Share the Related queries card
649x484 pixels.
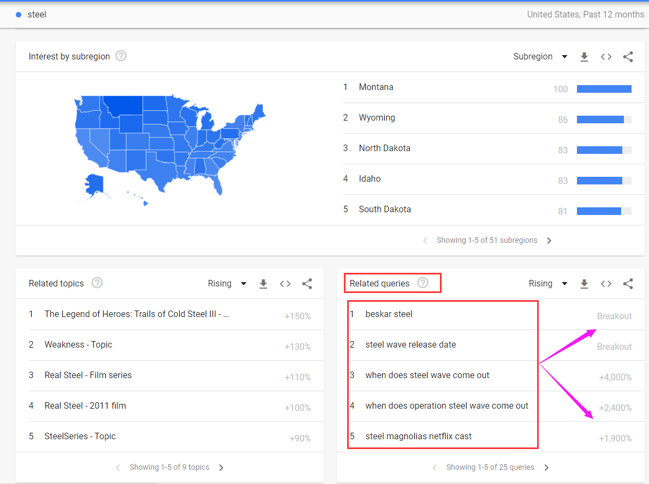628,284
